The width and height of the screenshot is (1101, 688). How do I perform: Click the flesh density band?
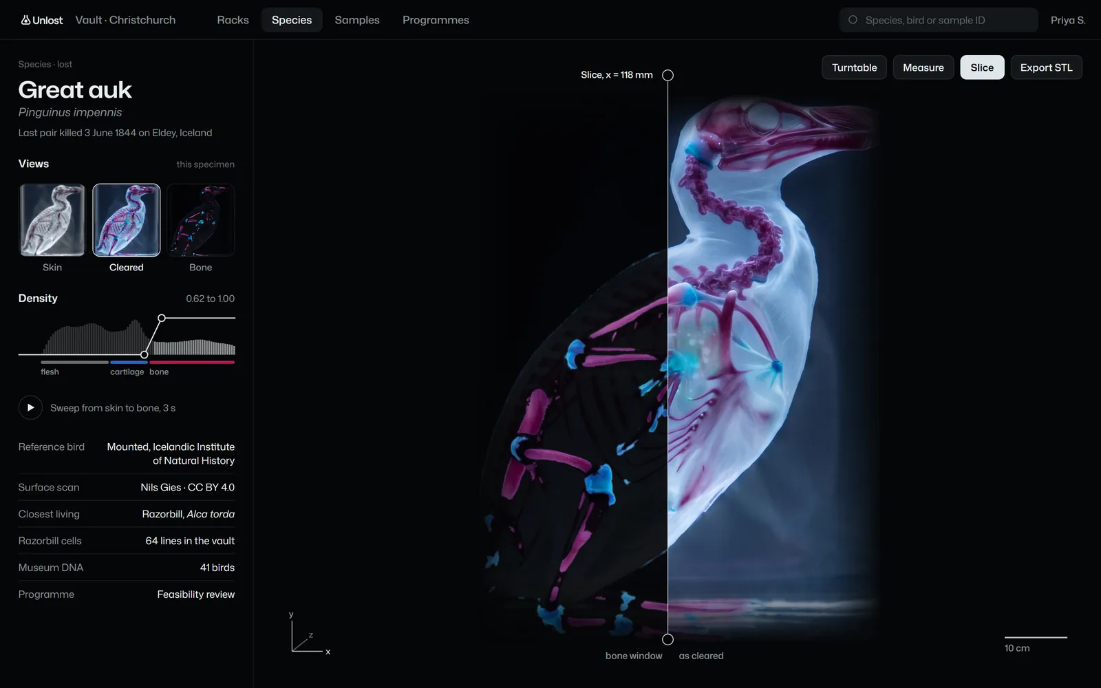tap(74, 362)
